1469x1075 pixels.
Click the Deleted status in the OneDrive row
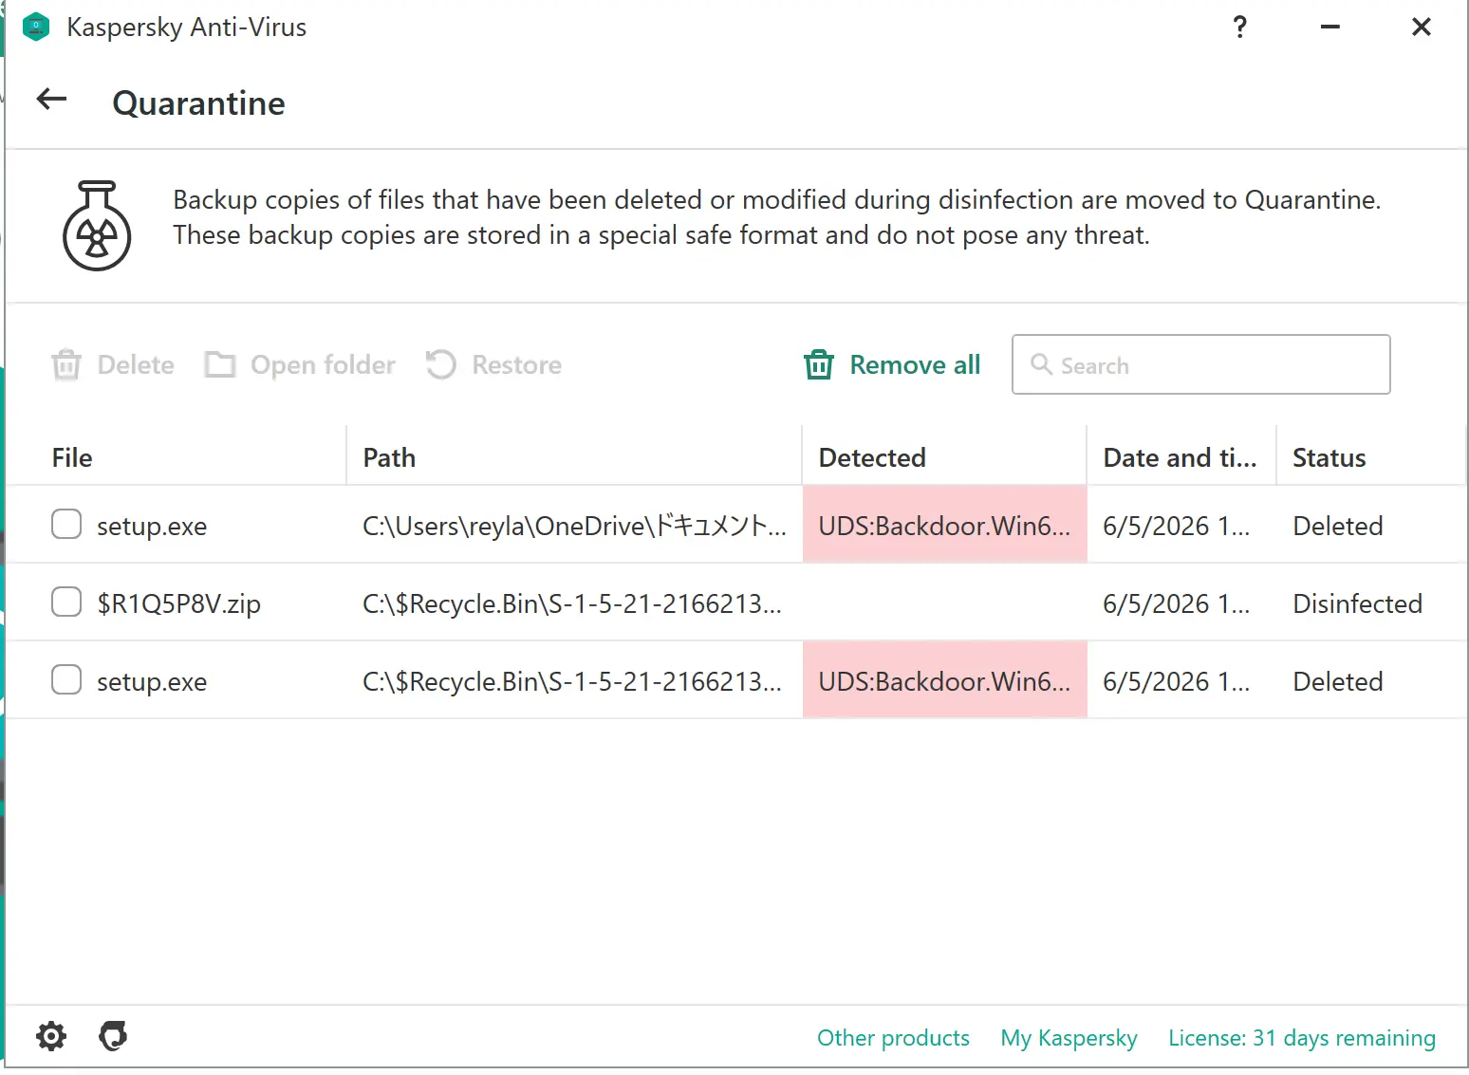pos(1337,526)
